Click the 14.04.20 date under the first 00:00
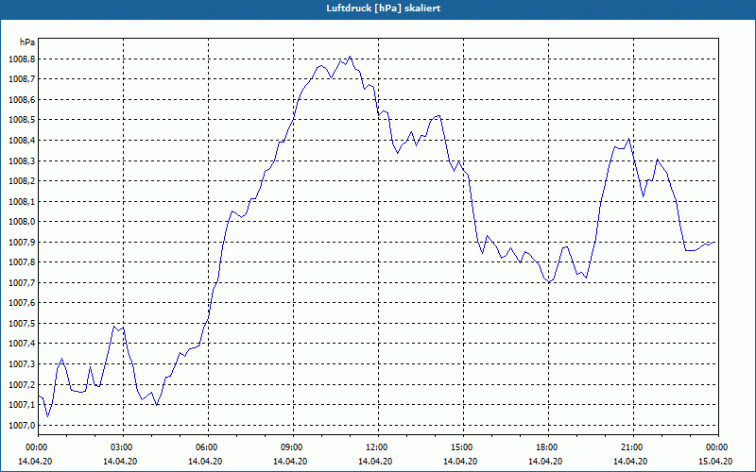Screen dimensions: 756x472 pyautogui.click(x=35, y=462)
